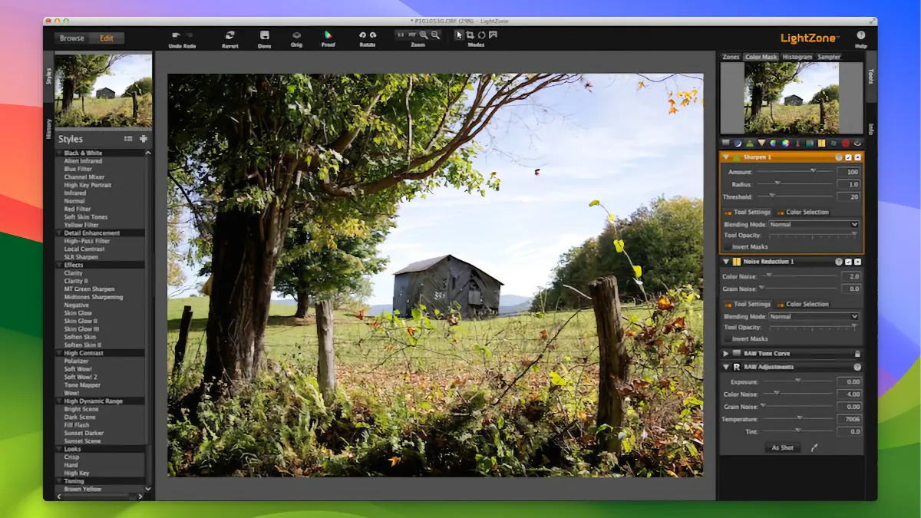Open the Blending Mode dropdown in Sharpen 1
The height and width of the screenshot is (518, 921).
coord(814,225)
